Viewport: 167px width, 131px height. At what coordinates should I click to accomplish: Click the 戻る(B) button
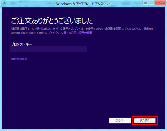point(120,120)
